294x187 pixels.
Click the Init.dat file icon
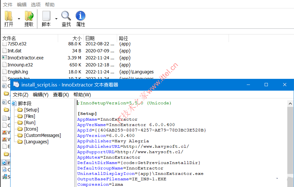pos(4,51)
